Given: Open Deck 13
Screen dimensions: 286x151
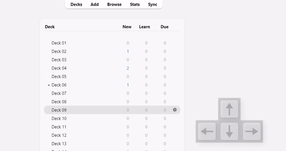Looking at the screenshot, I should point(59,144).
